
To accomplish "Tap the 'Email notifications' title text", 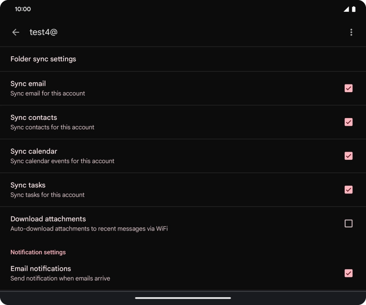I will [x=41, y=269].
